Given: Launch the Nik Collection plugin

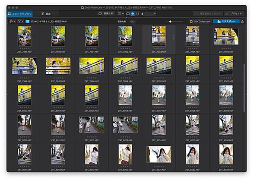Looking at the screenshot, I should 200,22.
